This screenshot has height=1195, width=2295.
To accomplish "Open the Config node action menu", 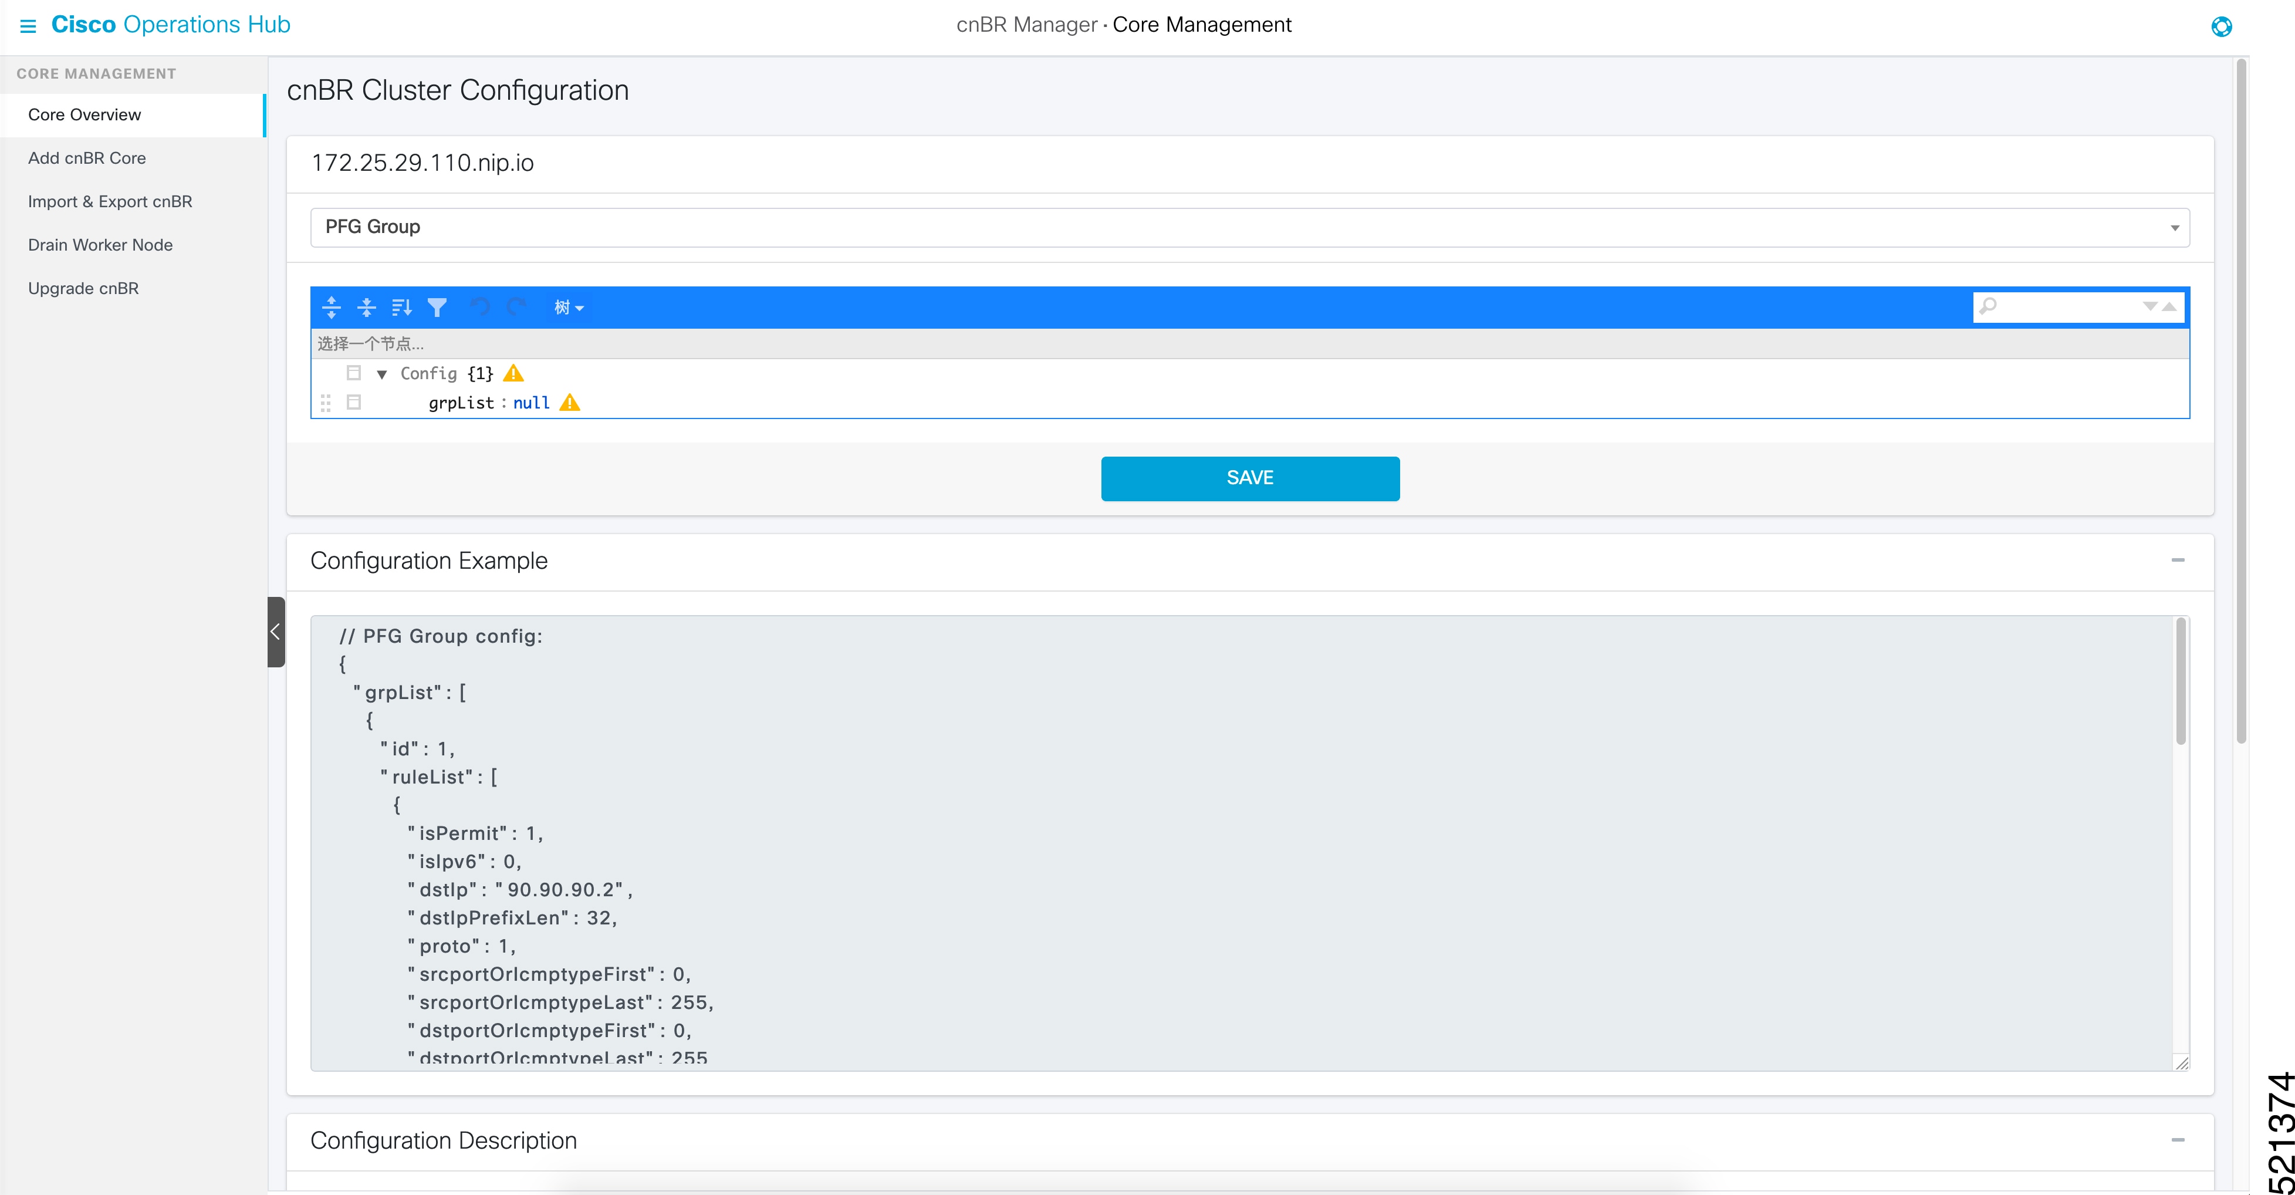I will coord(354,373).
